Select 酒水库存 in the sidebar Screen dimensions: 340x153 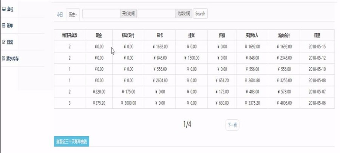(22, 59)
